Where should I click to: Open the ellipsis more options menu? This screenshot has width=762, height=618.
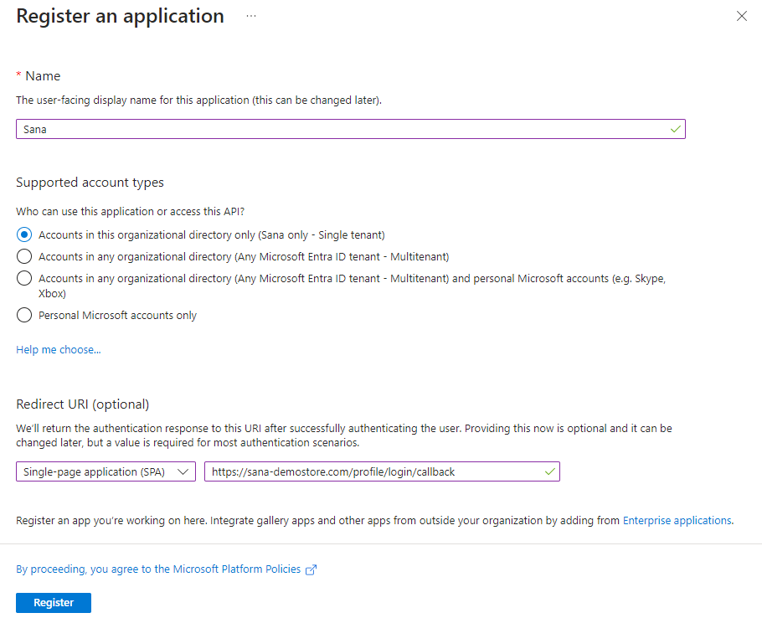[251, 17]
